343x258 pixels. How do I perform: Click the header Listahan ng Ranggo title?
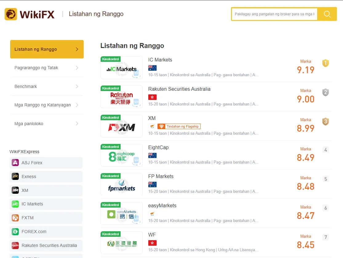pos(96,14)
